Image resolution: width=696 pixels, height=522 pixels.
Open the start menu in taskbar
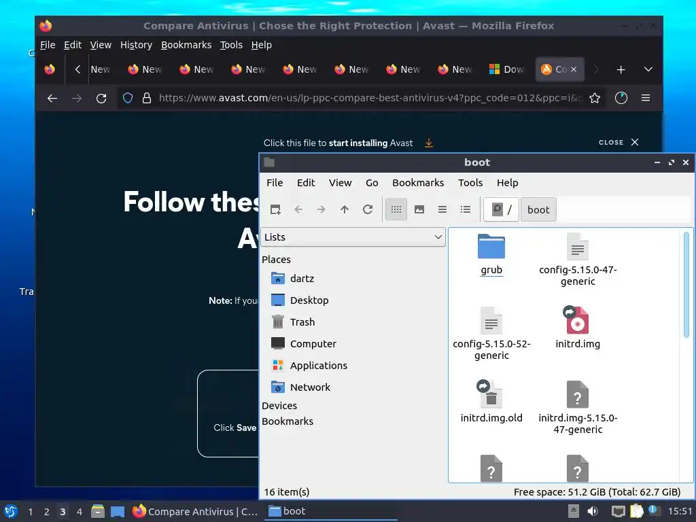(11, 511)
